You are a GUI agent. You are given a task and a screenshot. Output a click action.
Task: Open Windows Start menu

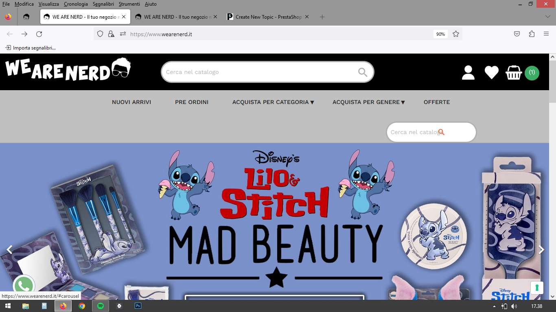pyautogui.click(x=8, y=306)
